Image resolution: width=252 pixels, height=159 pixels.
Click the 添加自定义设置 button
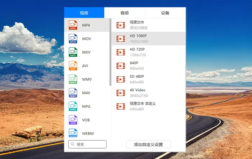tap(148, 144)
